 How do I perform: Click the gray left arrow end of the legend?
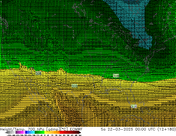(6, 132)
